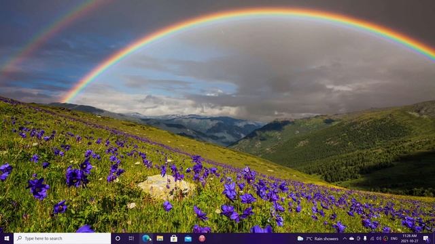Open the Windows Start menu

(7, 238)
